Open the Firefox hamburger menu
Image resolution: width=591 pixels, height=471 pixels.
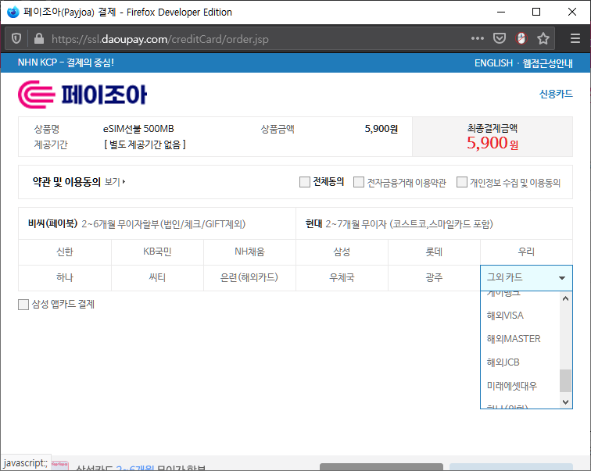[x=575, y=38]
